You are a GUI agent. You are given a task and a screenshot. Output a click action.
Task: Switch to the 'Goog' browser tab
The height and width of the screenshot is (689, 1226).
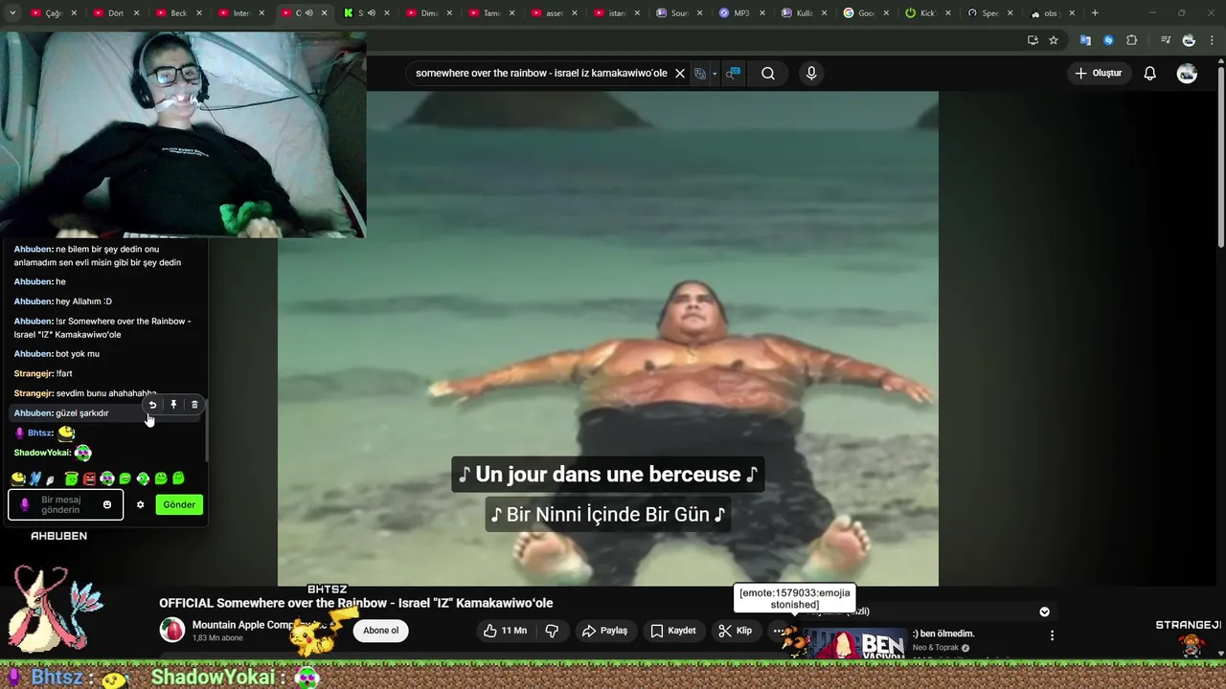[865, 13]
